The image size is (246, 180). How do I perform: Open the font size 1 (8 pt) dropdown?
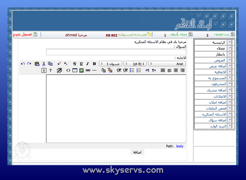(x=135, y=64)
